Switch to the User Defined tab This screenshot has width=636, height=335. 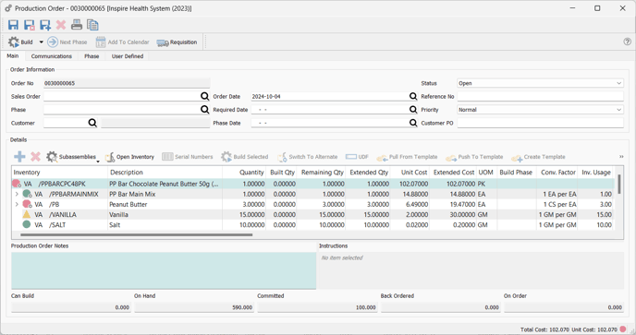[128, 56]
